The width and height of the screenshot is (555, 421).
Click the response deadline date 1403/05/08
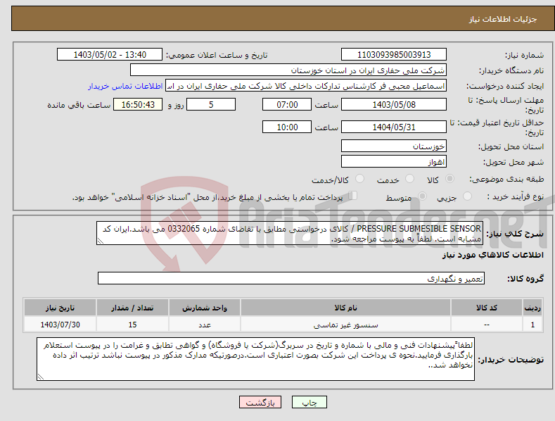(394, 104)
